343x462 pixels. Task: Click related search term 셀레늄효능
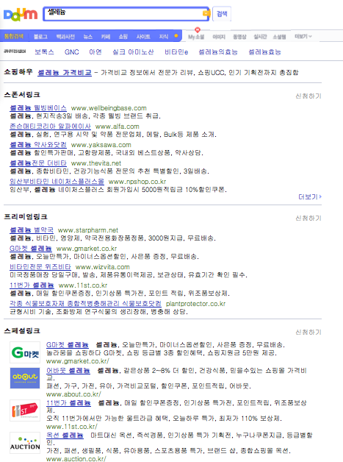pyautogui.click(x=264, y=52)
